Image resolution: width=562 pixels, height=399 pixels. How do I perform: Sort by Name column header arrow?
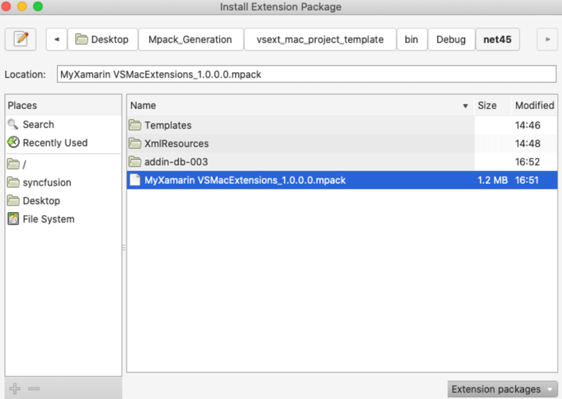tap(465, 106)
